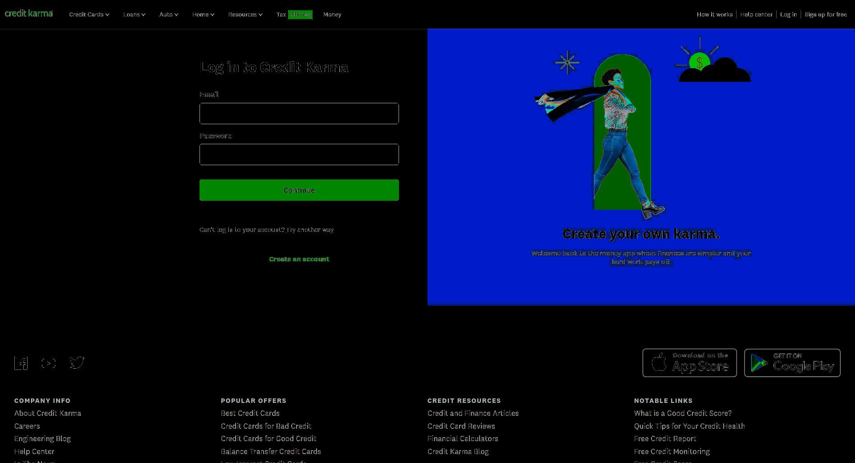Image resolution: width=855 pixels, height=463 pixels.
Task: Open Best Credit Cards link
Action: point(250,413)
